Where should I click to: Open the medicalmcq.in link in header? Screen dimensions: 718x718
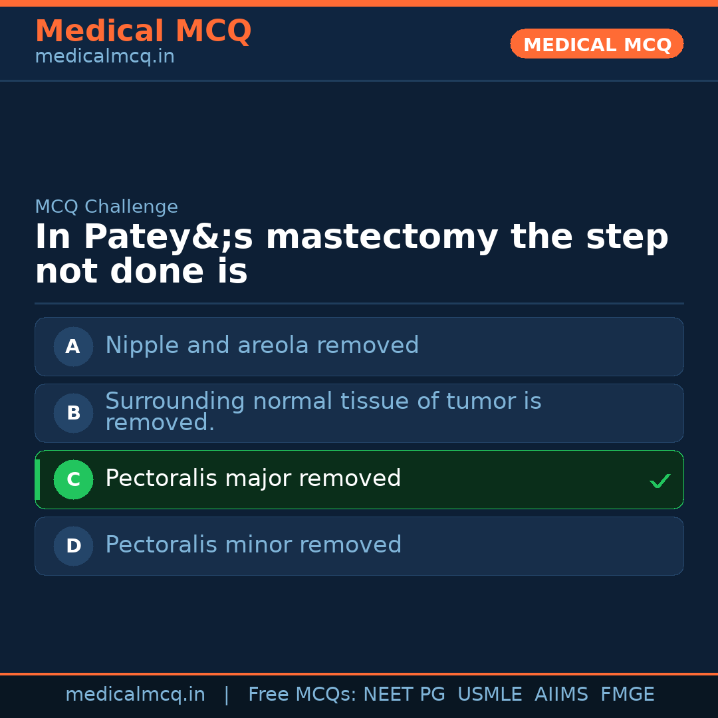point(104,57)
